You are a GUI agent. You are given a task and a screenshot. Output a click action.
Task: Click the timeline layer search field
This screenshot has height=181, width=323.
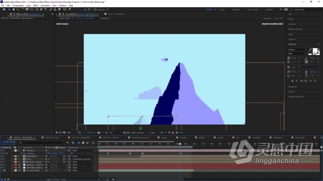41,142
